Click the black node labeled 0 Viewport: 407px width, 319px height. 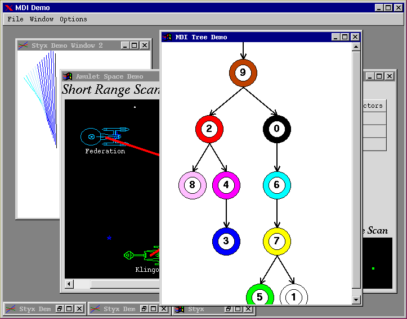[x=276, y=129]
